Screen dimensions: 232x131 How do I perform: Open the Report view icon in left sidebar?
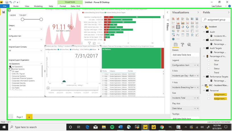[x=4, y=12]
